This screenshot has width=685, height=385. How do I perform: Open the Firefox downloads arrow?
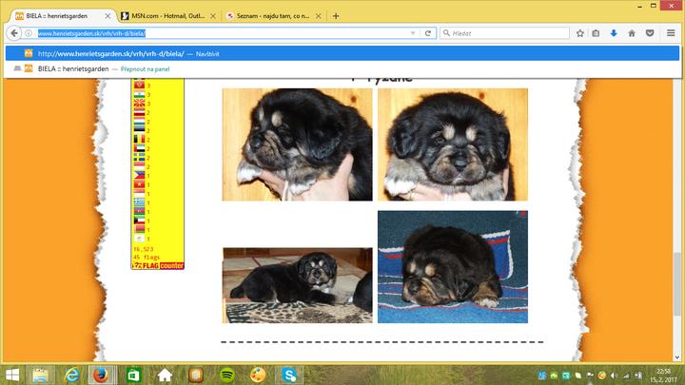[x=614, y=33]
